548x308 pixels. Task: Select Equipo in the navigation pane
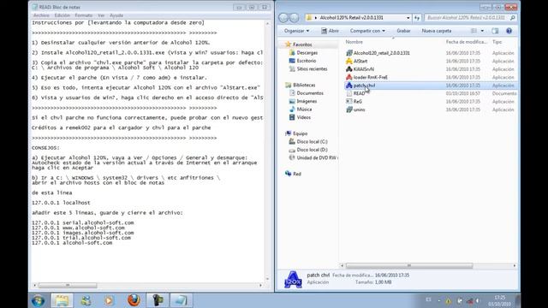pos(301,133)
